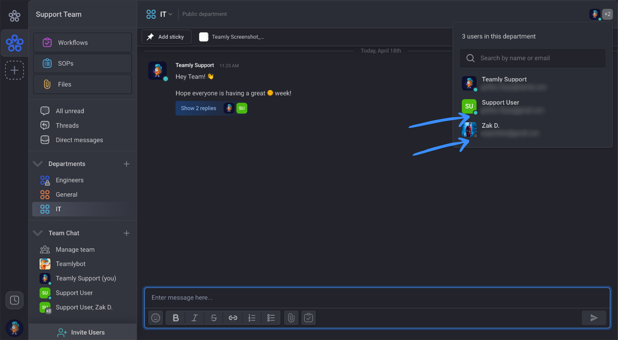Click Teamly Support author name
618x340 pixels.
click(x=195, y=65)
